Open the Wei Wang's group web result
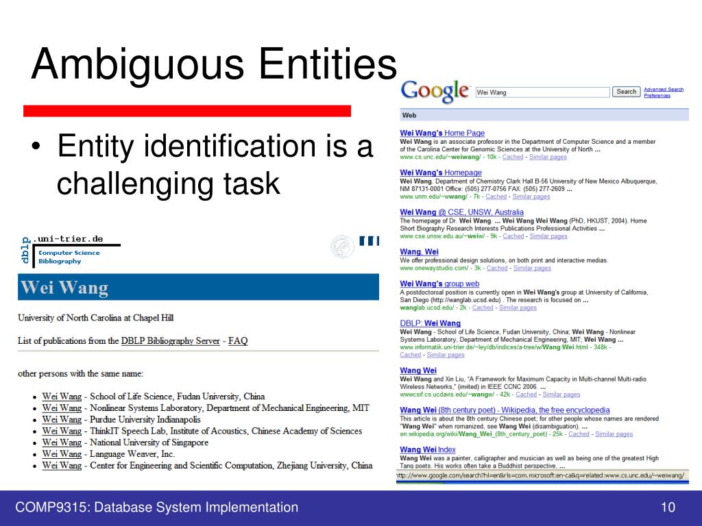Image resolution: width=702 pixels, height=526 pixels. [439, 284]
